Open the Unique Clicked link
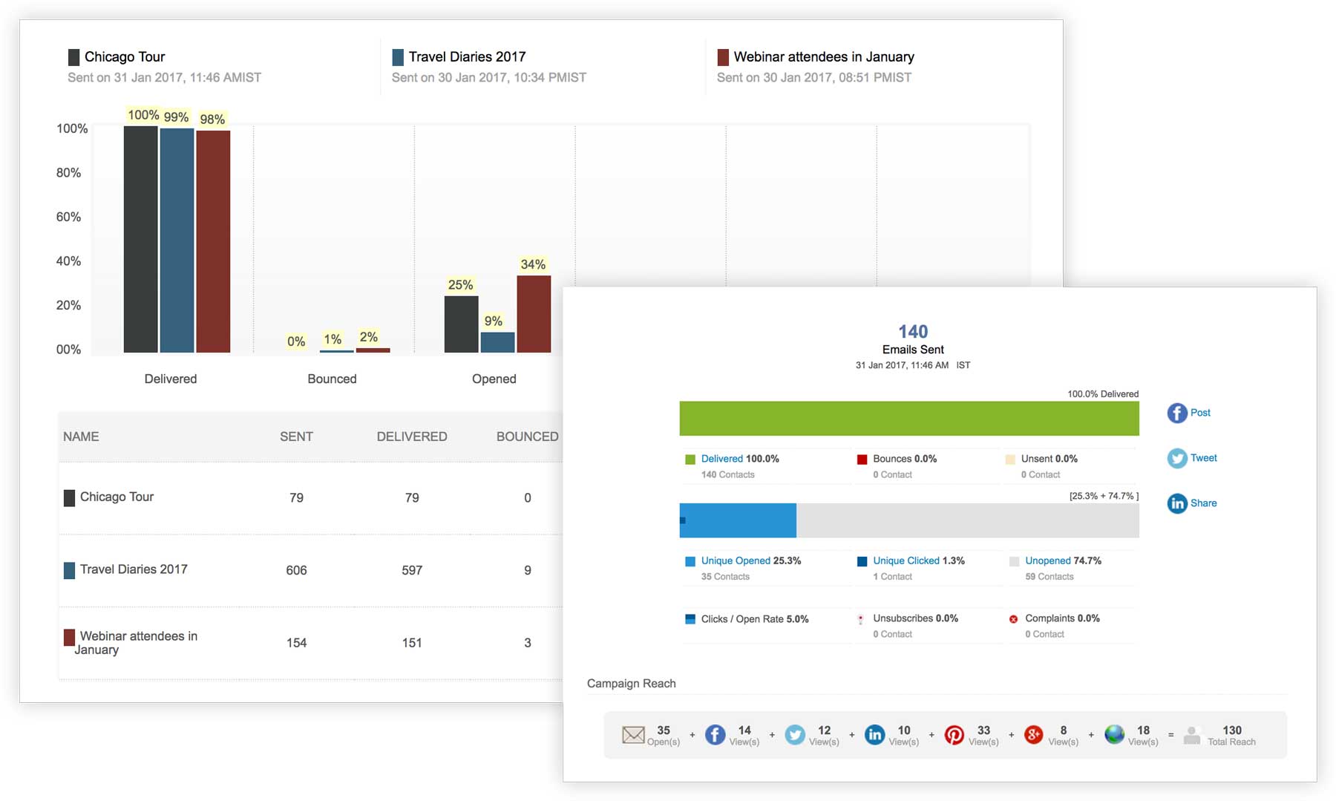Screen dimensions: 1336x801 [906, 560]
